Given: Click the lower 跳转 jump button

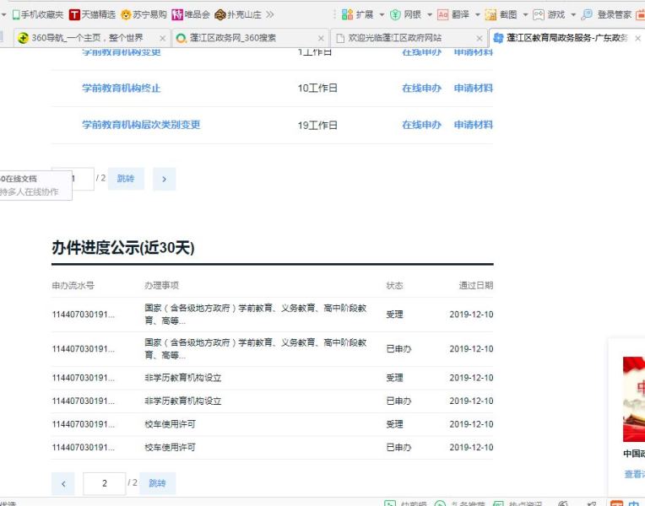Looking at the screenshot, I should 157,483.
